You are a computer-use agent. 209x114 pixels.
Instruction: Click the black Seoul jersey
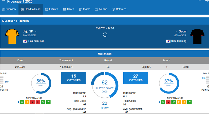197,36
